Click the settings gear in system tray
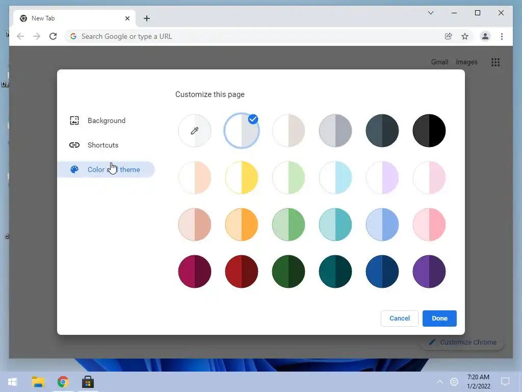This screenshot has width=522, height=392. tap(454, 382)
